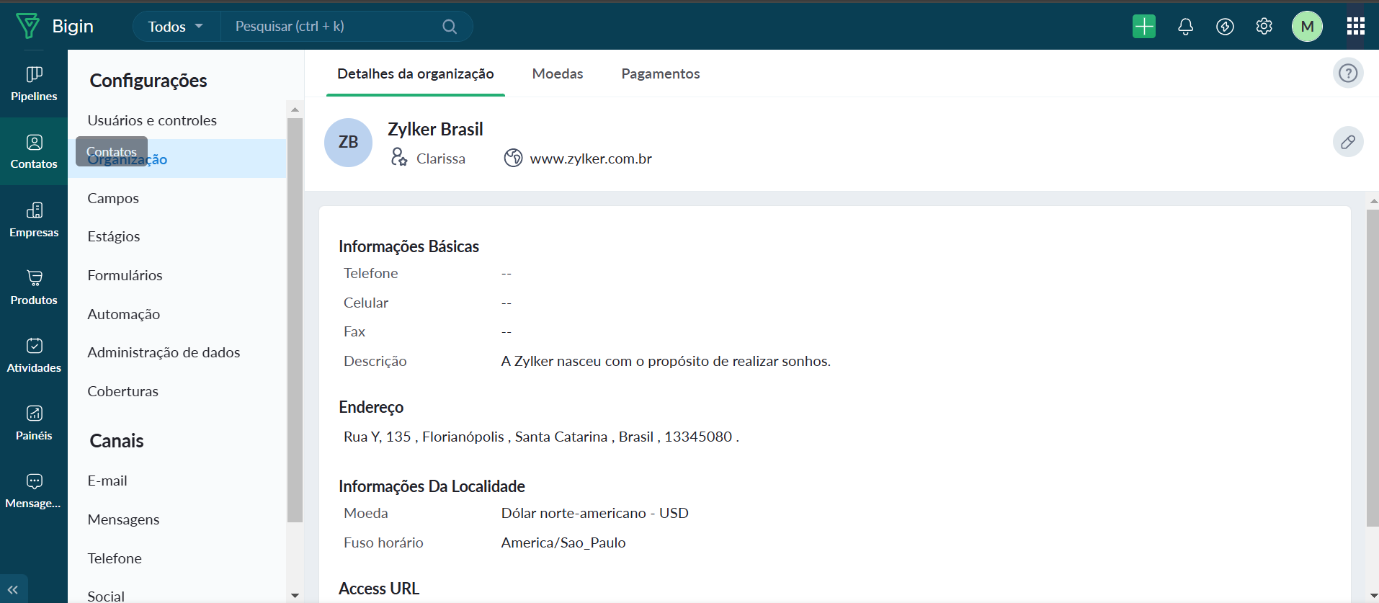Image resolution: width=1379 pixels, height=603 pixels.
Task: Edit organization details with pencil icon
Action: click(x=1348, y=142)
